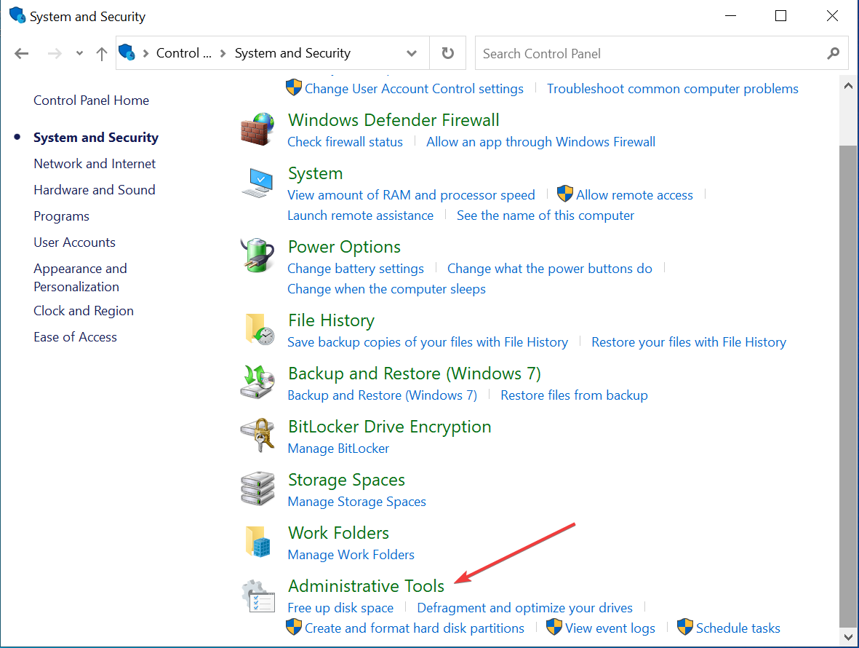Click the System computer monitor icon

(x=257, y=183)
